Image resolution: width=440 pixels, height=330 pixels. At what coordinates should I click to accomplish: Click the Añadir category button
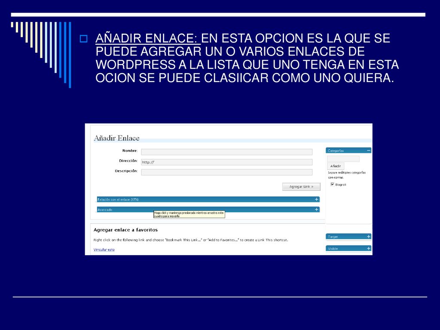pos(336,166)
